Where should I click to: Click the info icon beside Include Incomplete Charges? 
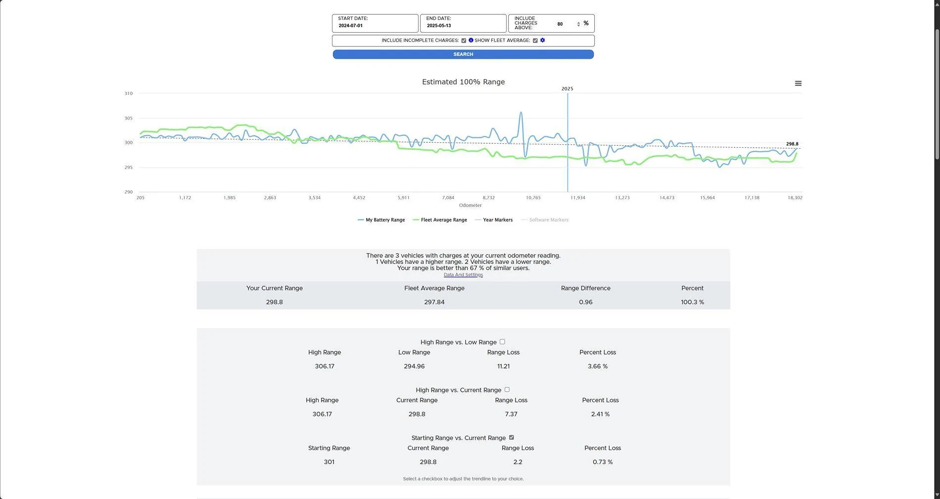click(x=470, y=40)
